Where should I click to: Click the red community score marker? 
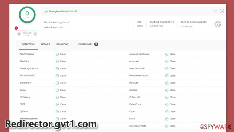pyautogui.click(x=16, y=28)
